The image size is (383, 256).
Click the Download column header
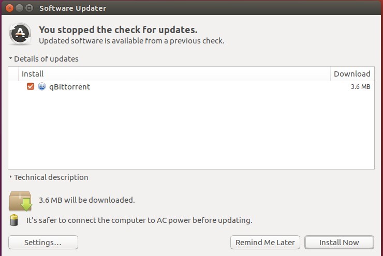(x=352, y=74)
